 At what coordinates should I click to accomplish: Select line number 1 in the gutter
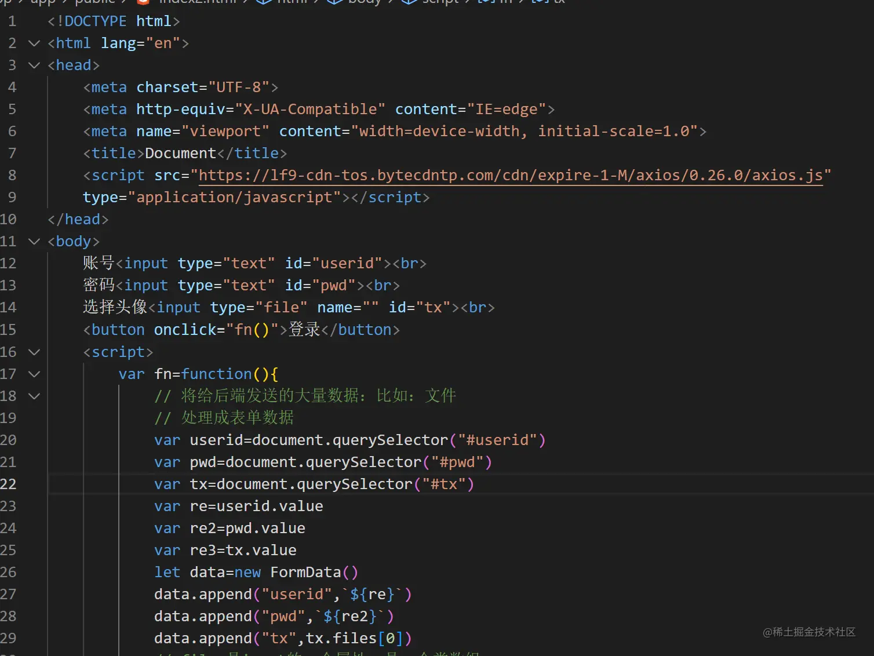pyautogui.click(x=12, y=21)
